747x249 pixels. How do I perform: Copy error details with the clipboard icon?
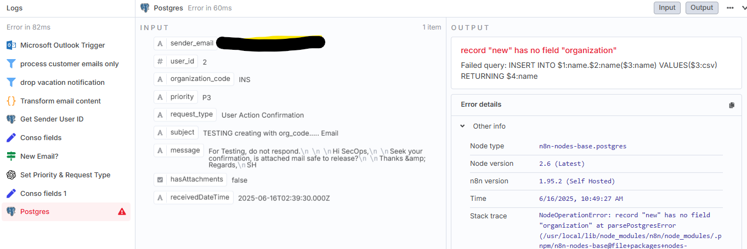(732, 105)
